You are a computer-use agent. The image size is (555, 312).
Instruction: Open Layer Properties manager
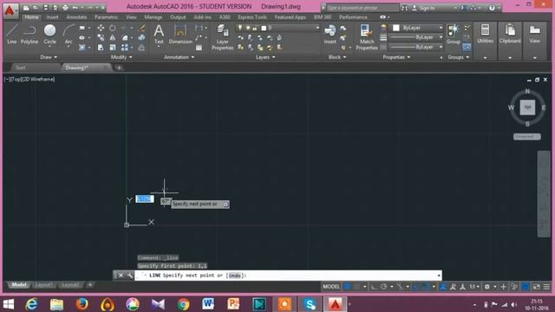(222, 37)
